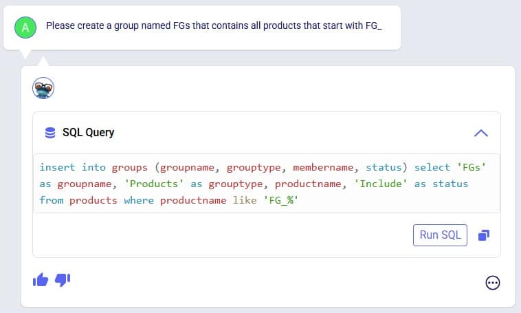The height and width of the screenshot is (313, 521).
Task: Click the SQL Query panel heading
Action: coord(88,132)
